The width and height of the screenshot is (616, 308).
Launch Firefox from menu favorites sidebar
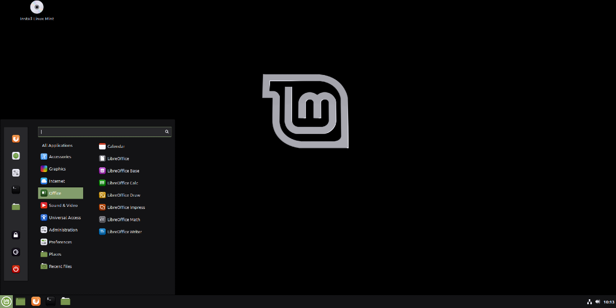[x=16, y=139]
